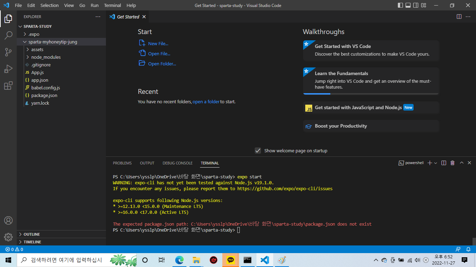The image size is (476, 267).
Task: Open Customize Layout button
Action: [x=424, y=5]
